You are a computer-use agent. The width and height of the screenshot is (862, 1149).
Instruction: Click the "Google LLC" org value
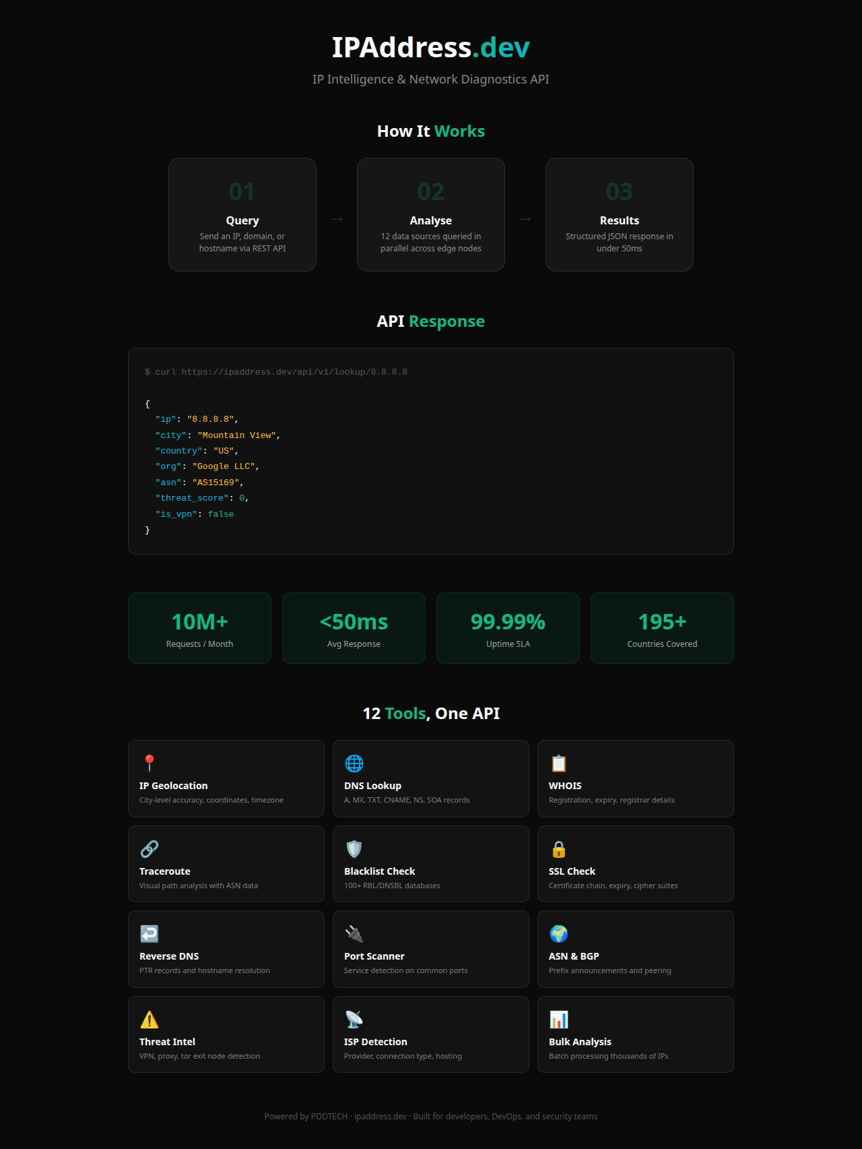[224, 466]
